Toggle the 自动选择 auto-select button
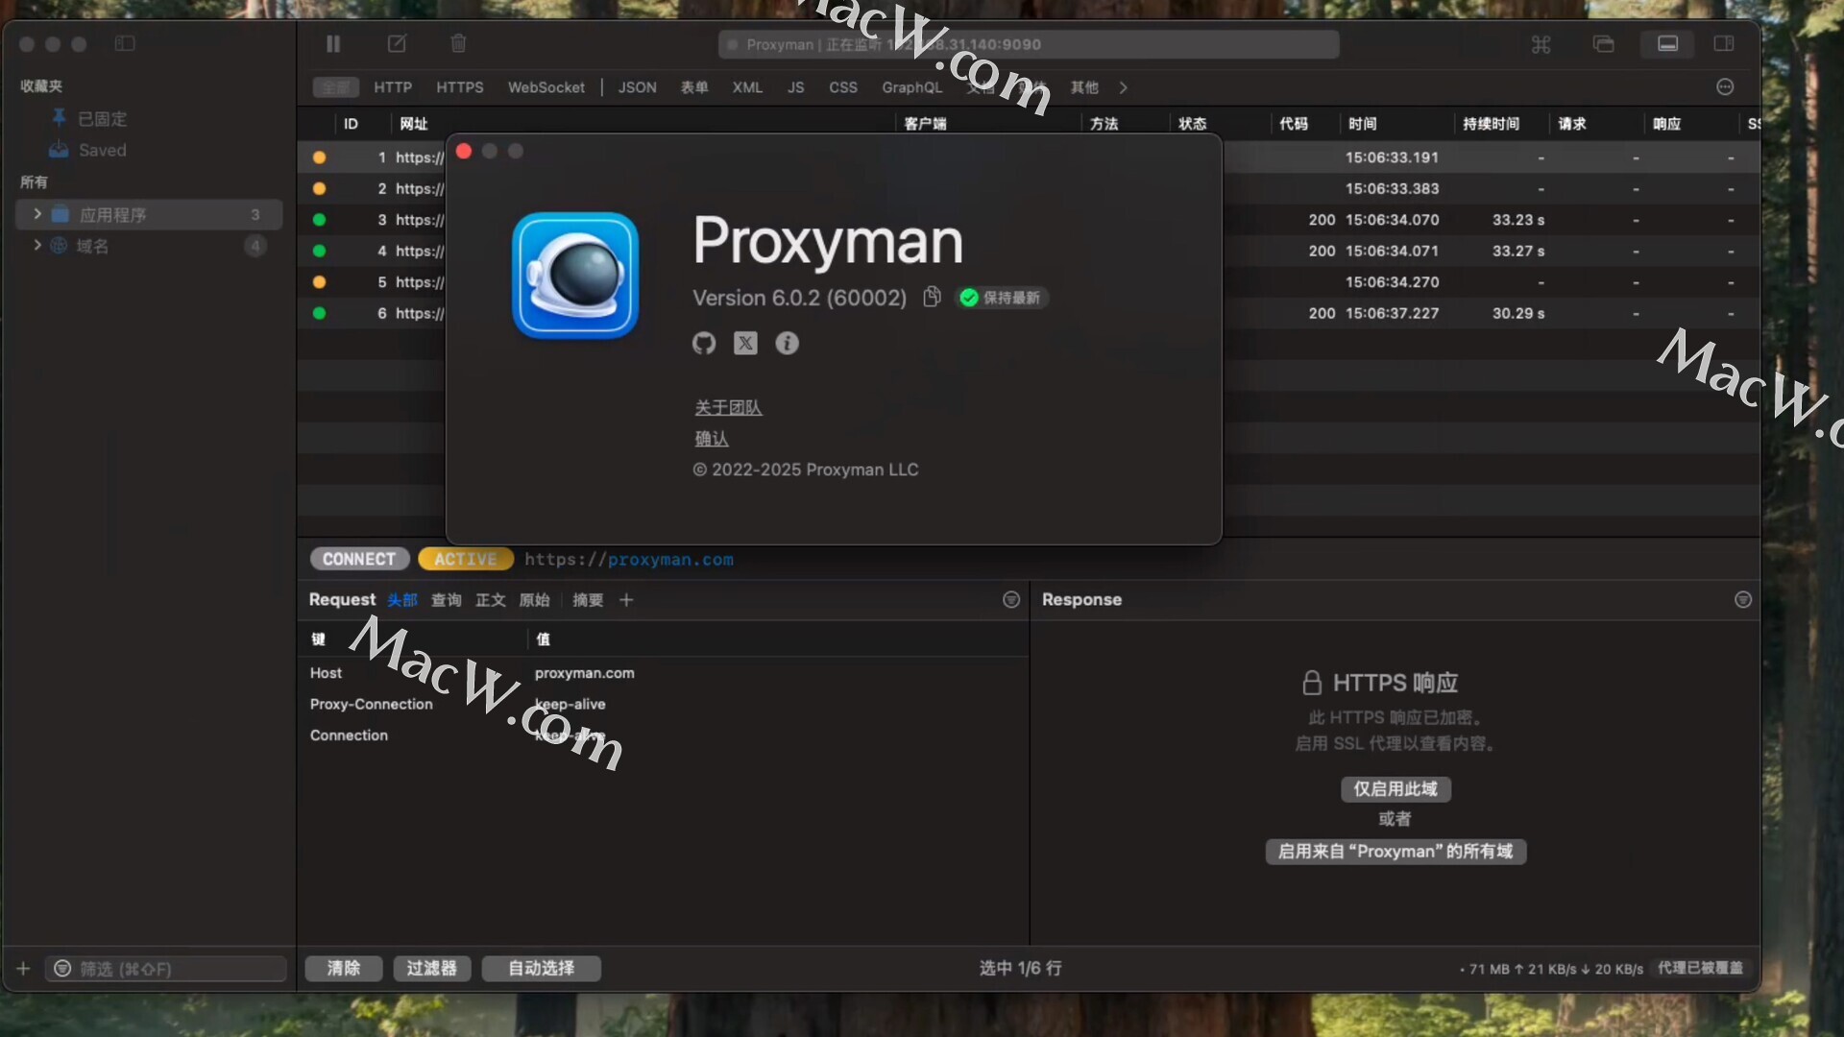 coord(541,968)
